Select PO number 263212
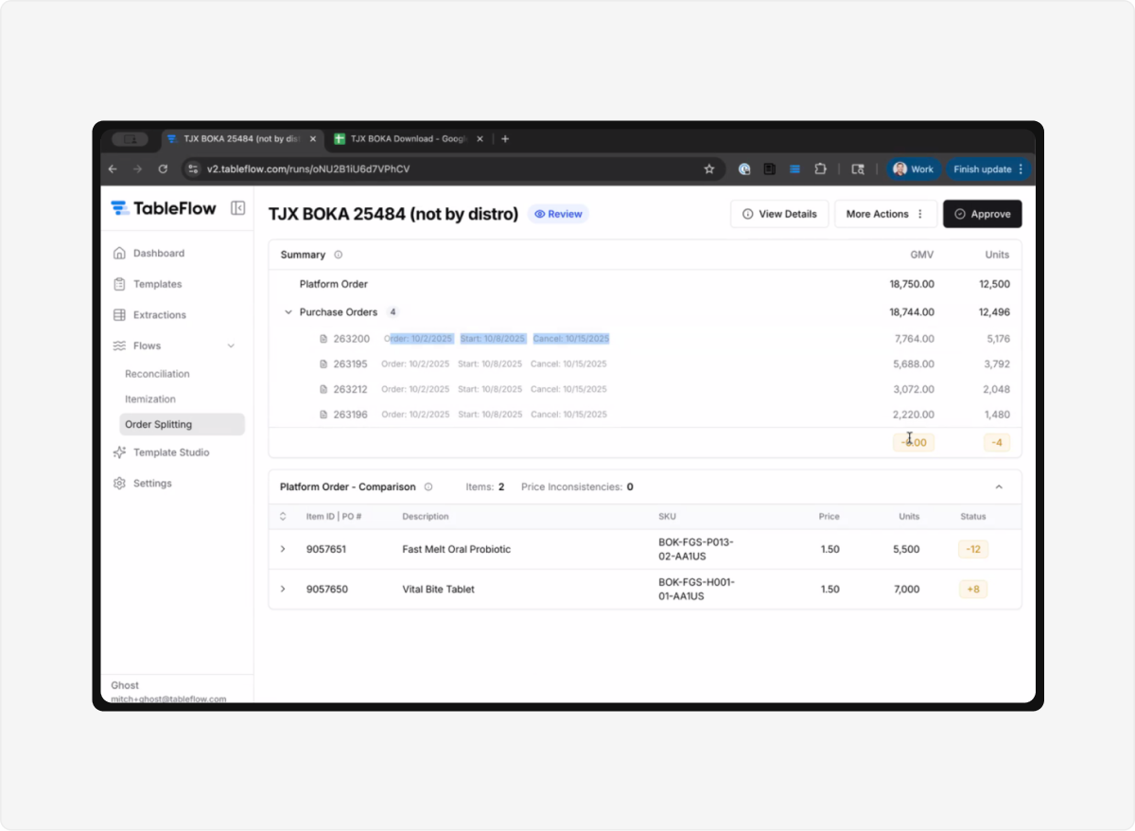This screenshot has width=1135, height=831. pos(350,389)
